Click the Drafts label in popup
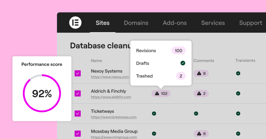The height and width of the screenshot is (139, 266). click(143, 63)
